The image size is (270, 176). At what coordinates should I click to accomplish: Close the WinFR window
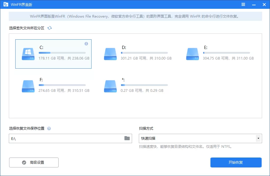pyautogui.click(x=264, y=5)
